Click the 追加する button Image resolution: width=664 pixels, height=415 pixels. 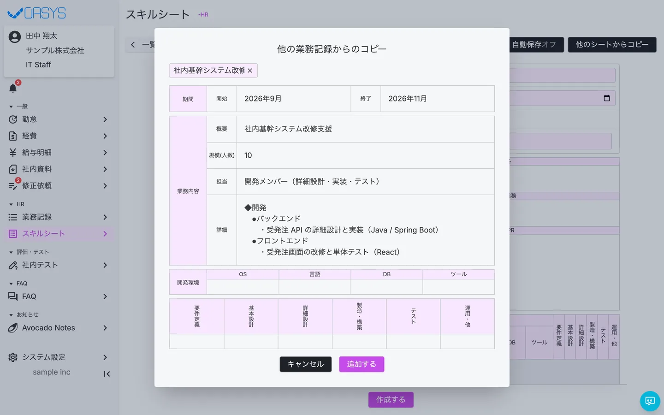click(362, 364)
